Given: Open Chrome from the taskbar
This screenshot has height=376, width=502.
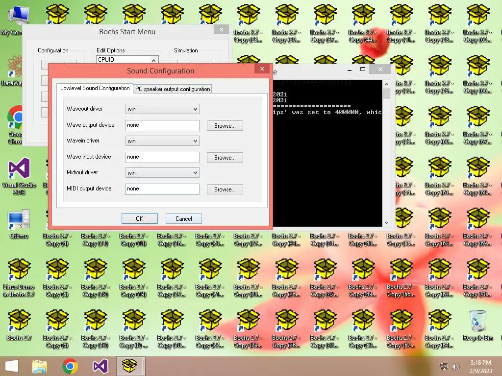Looking at the screenshot, I should (70, 366).
